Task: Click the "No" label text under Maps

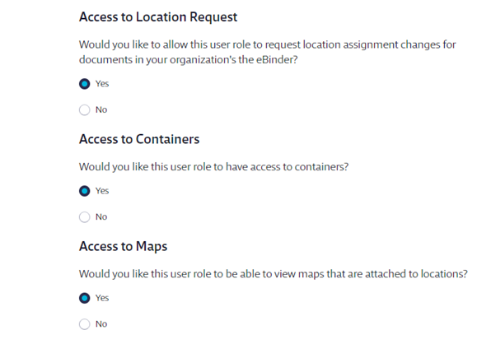Action: [101, 324]
